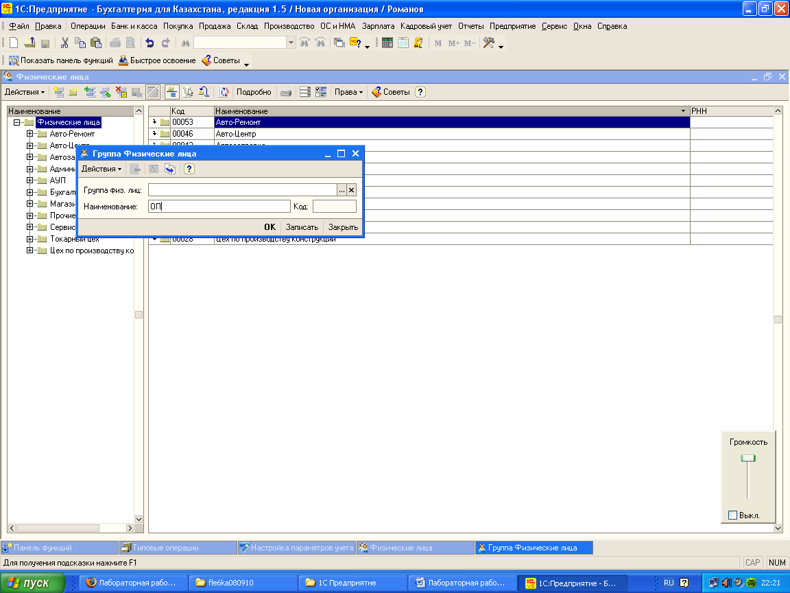Click the Записать button
790x593 pixels.
(x=302, y=227)
